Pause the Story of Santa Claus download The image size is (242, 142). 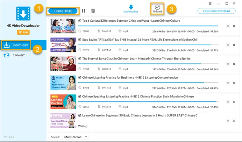pos(228,64)
